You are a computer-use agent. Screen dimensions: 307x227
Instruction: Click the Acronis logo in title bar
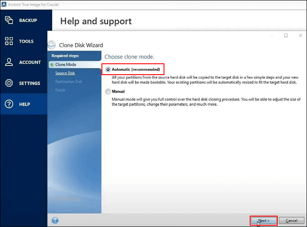coord(4,4)
